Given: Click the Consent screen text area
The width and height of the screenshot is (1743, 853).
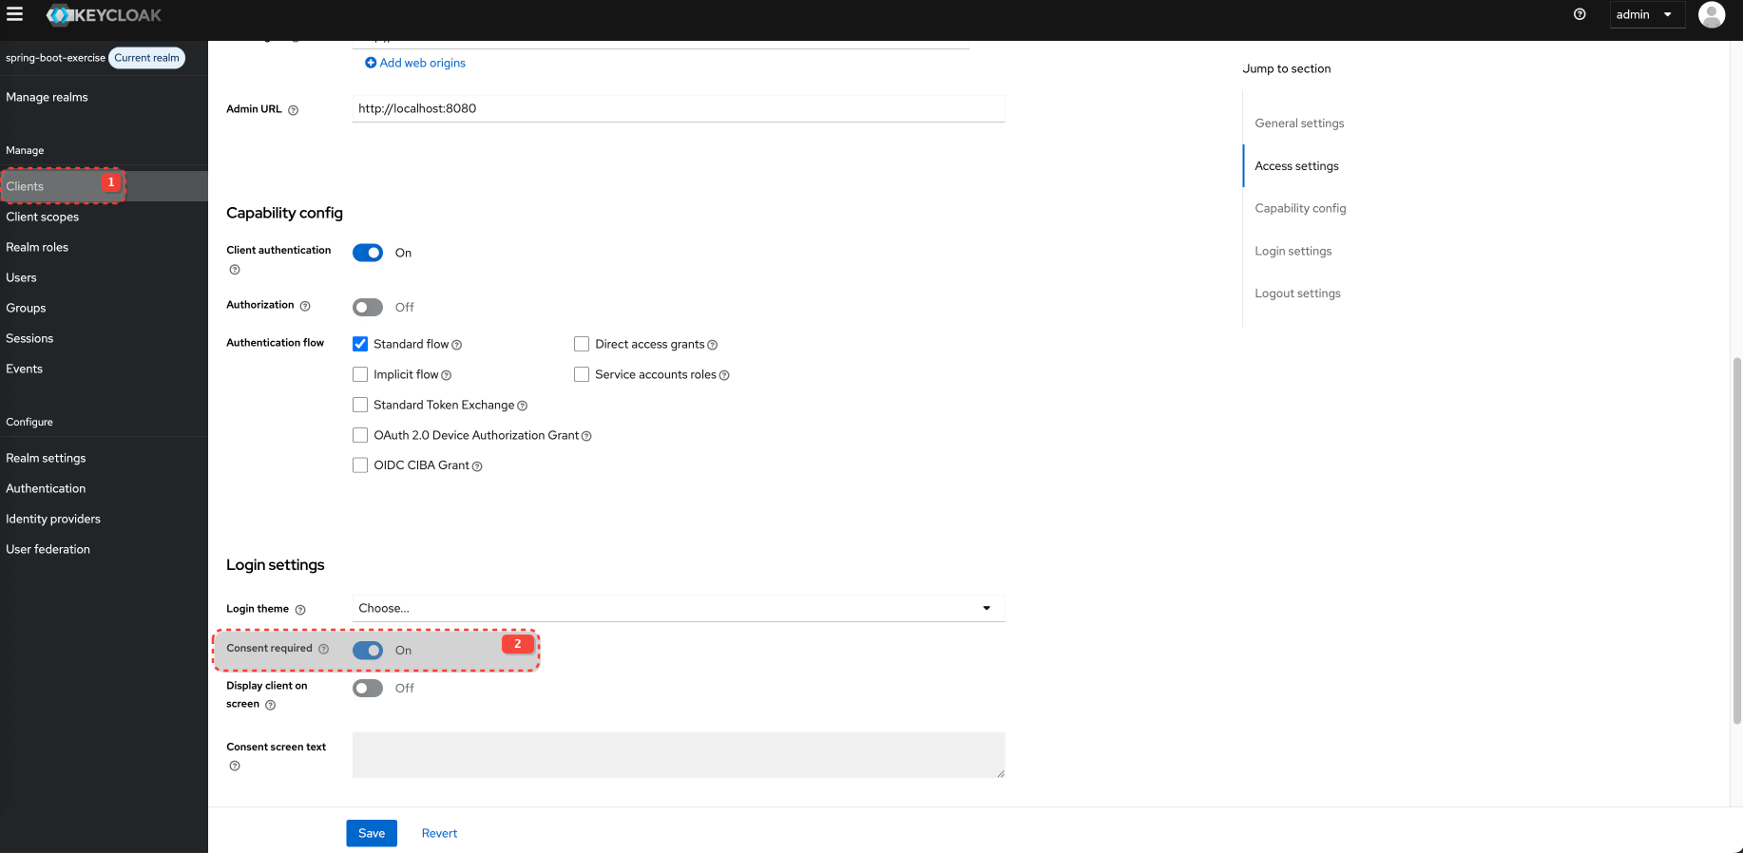Looking at the screenshot, I should [679, 755].
